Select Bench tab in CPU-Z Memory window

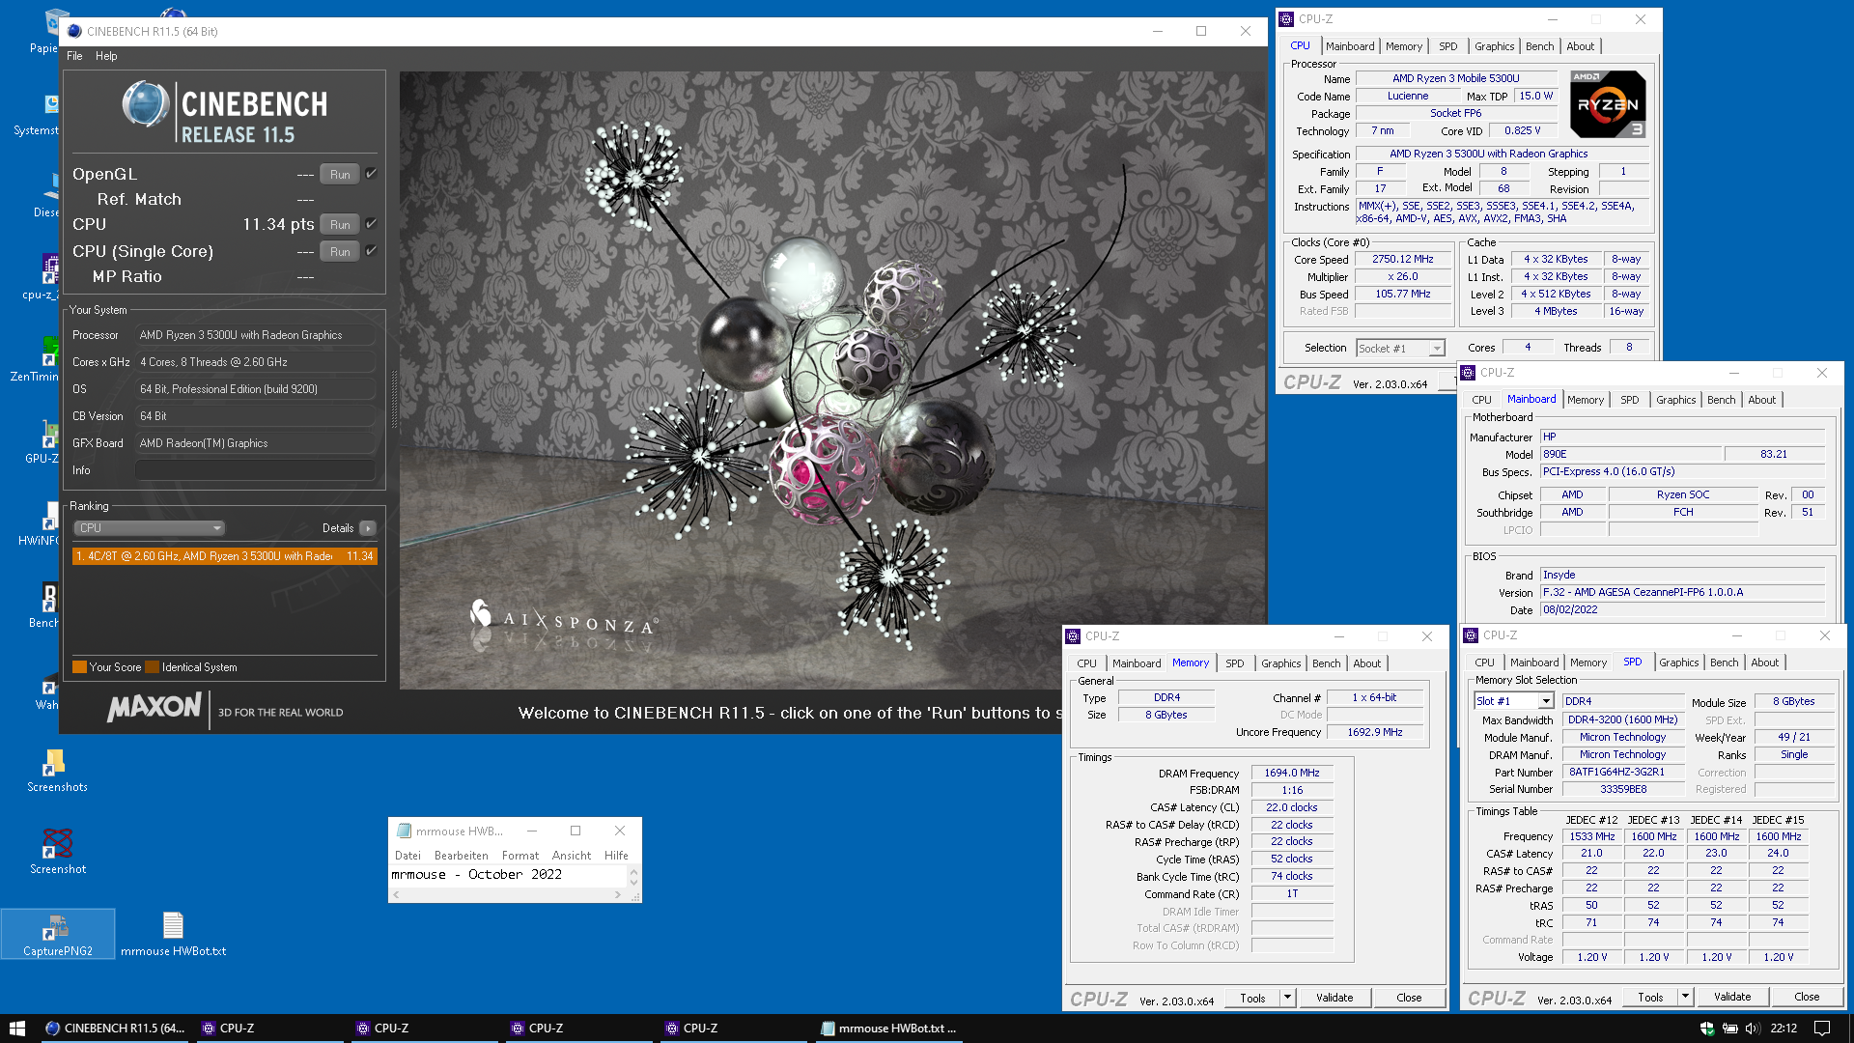coord(1326,663)
